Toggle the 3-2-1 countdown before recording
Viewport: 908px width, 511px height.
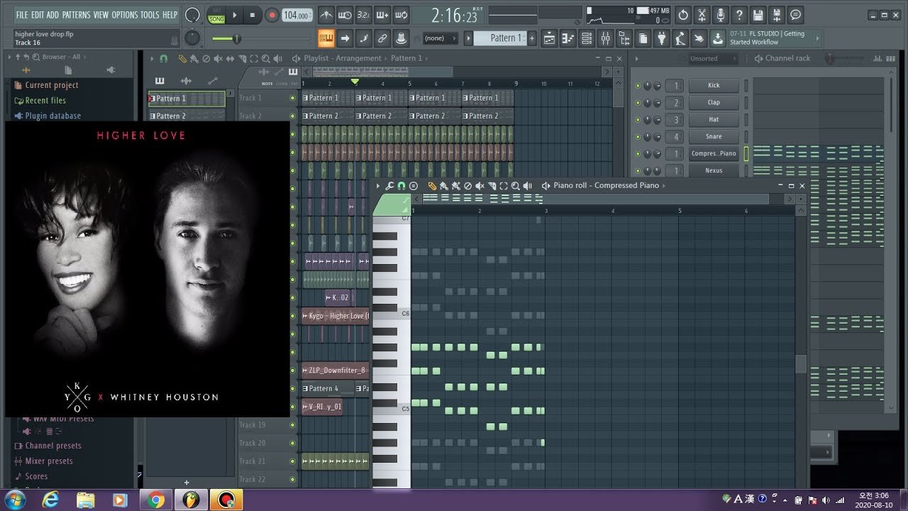click(363, 15)
